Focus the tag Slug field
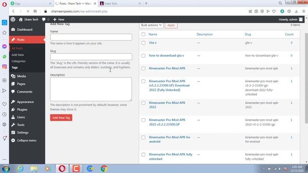The height and width of the screenshot is (173, 308). coord(91,57)
